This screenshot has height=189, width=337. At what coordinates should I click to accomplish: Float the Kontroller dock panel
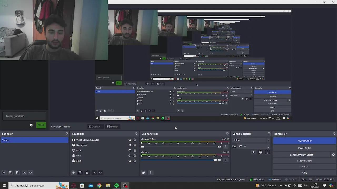(x=335, y=134)
